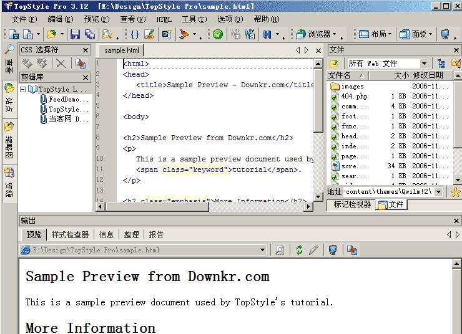Open the 选项(O) menu
Screen dimensions: 462x334
click(x=230, y=19)
